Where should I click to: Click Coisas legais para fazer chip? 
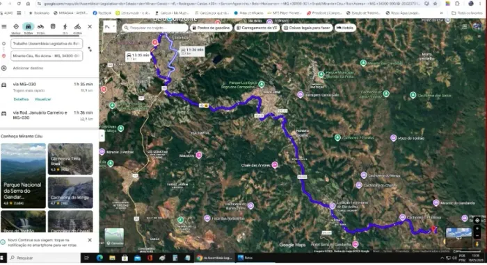click(x=307, y=28)
